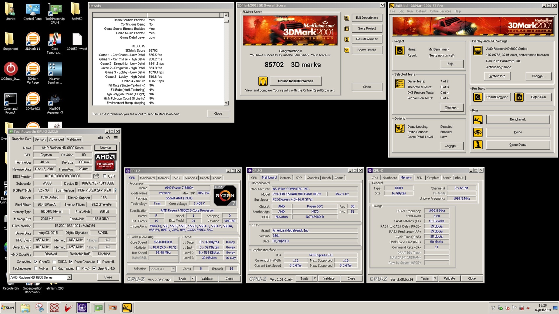Open the 394052.hwbot file icon
The image size is (559, 314).
click(x=77, y=41)
